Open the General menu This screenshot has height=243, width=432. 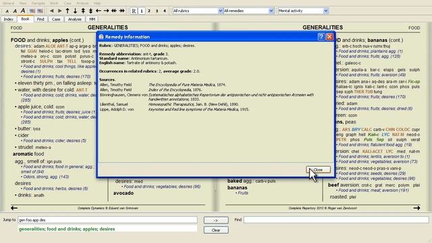[x=8, y=3]
